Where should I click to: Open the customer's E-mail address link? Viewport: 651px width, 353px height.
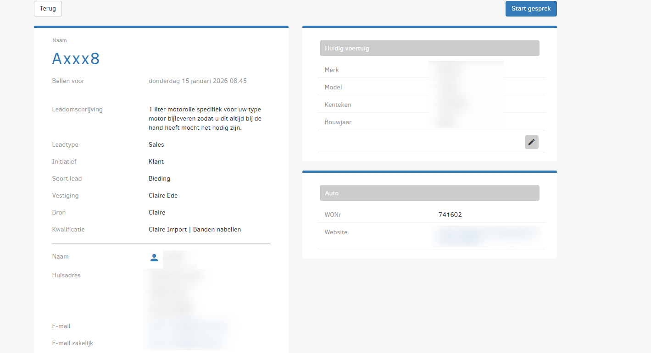click(x=188, y=326)
